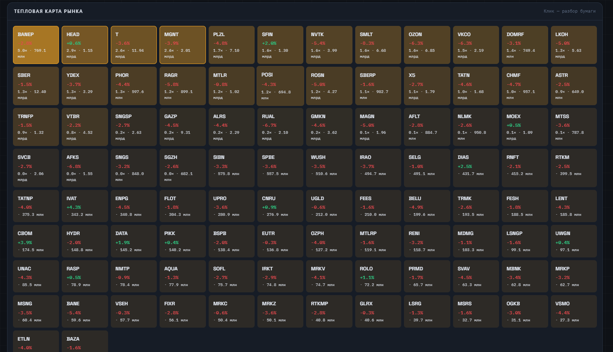Click the YDEX heatmap card
613x352 pixels.
coord(85,86)
